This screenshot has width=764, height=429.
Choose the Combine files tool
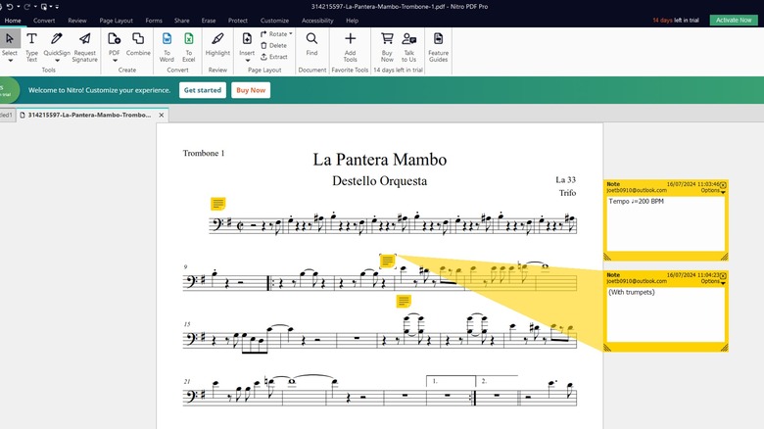pos(138,45)
